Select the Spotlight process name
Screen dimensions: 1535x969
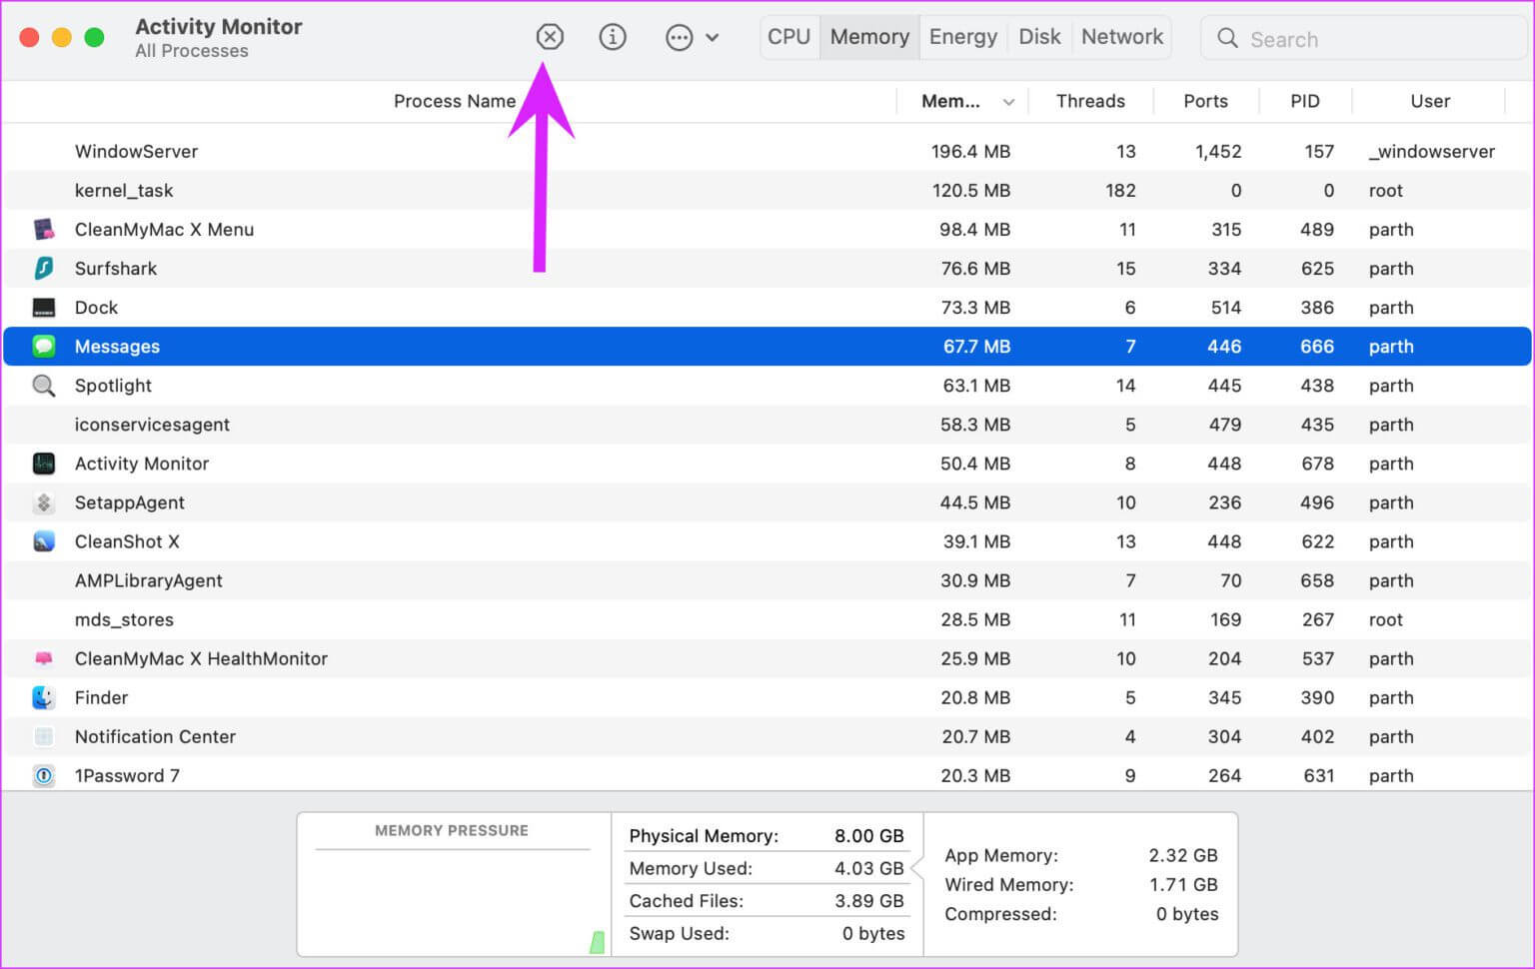(x=113, y=386)
